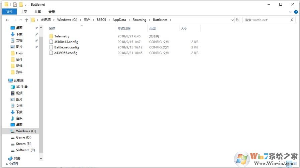Select 此电脑 in the address breadcrumb

point(46,20)
